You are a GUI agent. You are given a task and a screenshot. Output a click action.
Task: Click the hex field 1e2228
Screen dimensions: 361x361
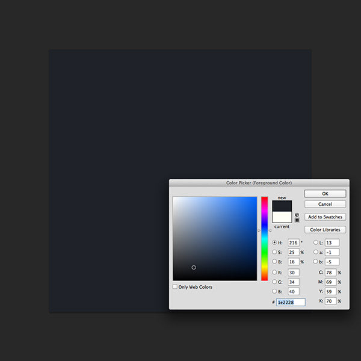(291, 302)
